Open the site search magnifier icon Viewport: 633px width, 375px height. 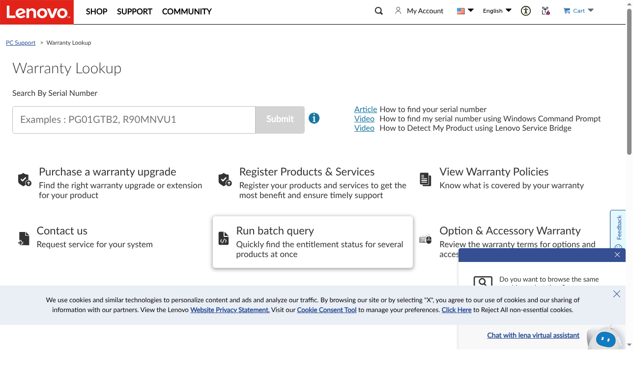pyautogui.click(x=378, y=11)
